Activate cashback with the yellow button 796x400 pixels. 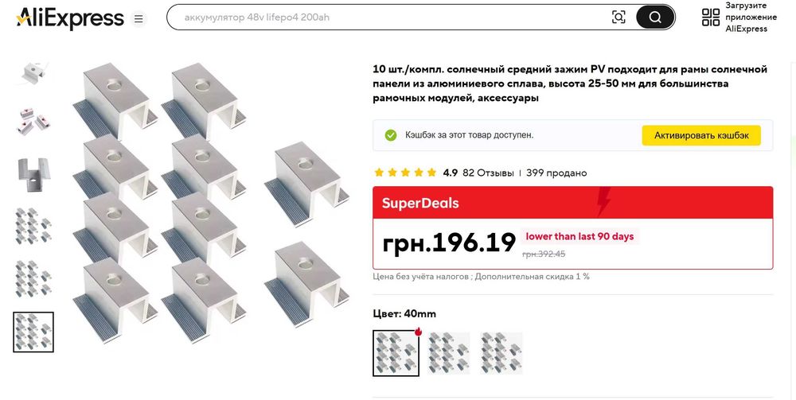click(701, 135)
